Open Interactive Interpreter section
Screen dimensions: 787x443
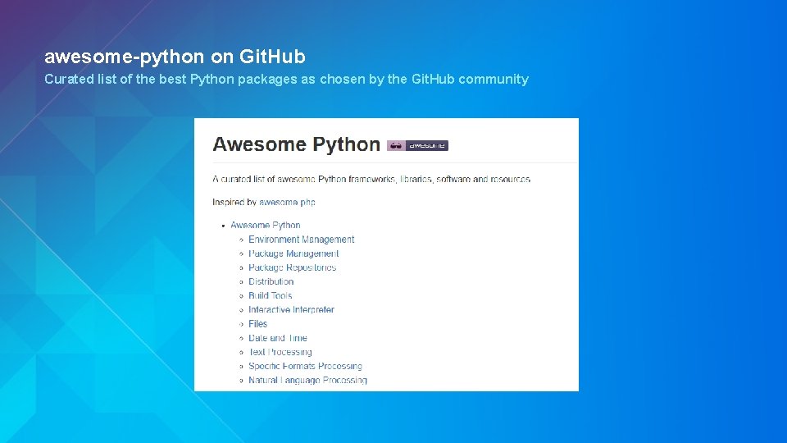tap(291, 309)
